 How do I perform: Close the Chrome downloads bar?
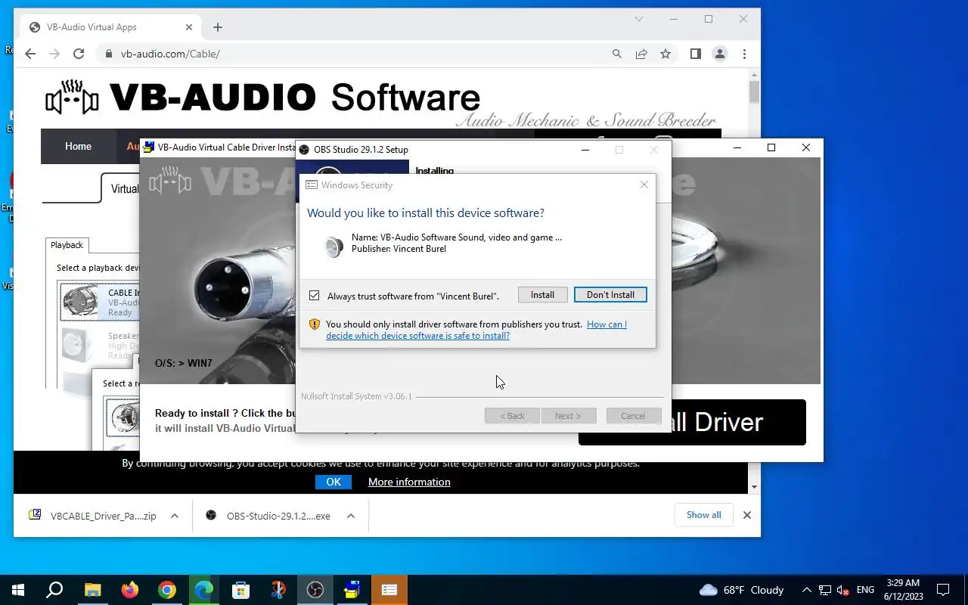[747, 515]
